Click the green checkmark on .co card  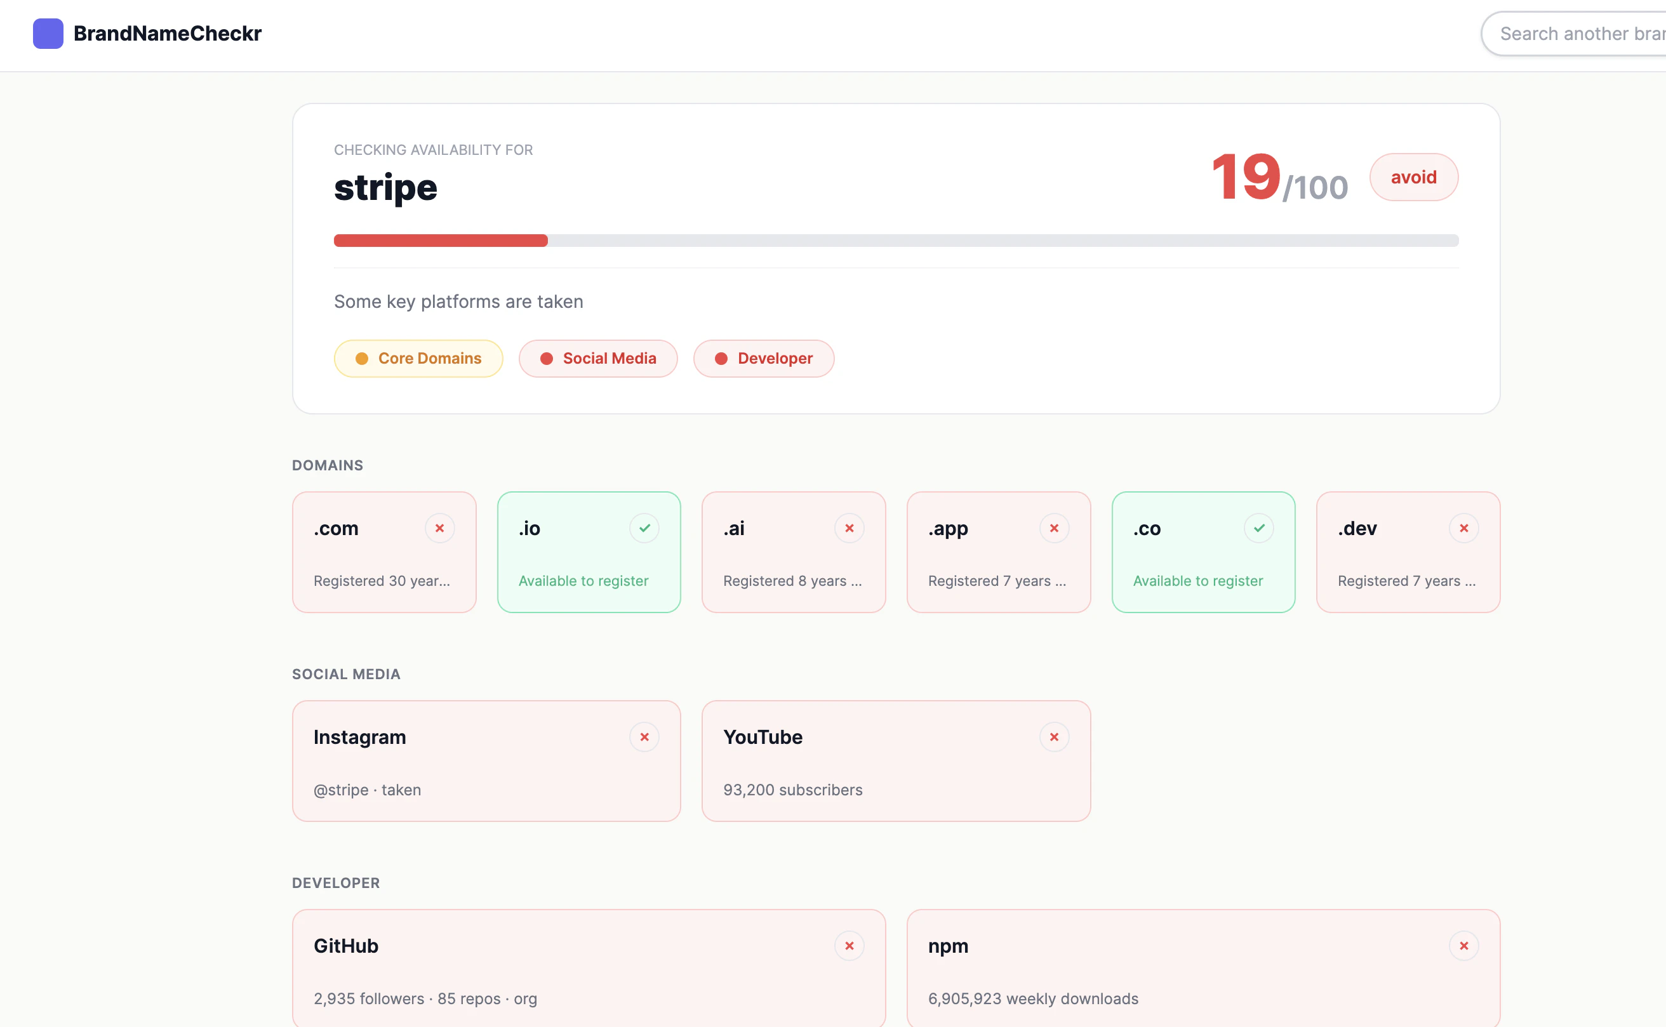click(x=1259, y=527)
